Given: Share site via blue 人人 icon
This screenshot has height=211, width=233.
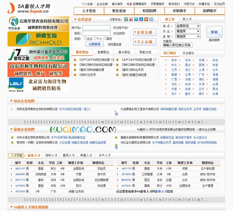Looking at the screenshot, I should (x=141, y=19).
